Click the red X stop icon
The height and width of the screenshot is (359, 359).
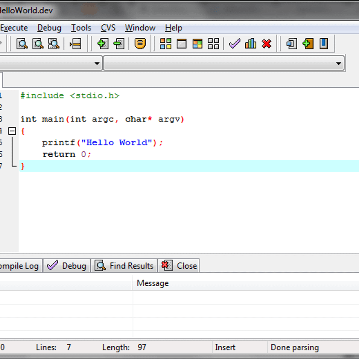pos(266,44)
